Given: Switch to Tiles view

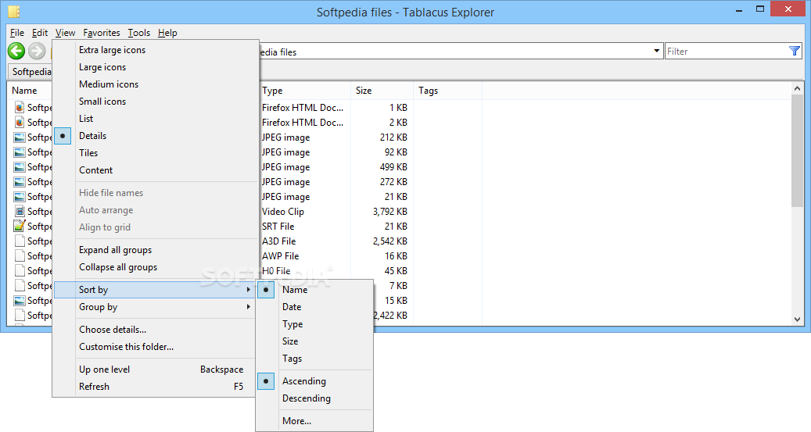Looking at the screenshot, I should click(x=155, y=153).
